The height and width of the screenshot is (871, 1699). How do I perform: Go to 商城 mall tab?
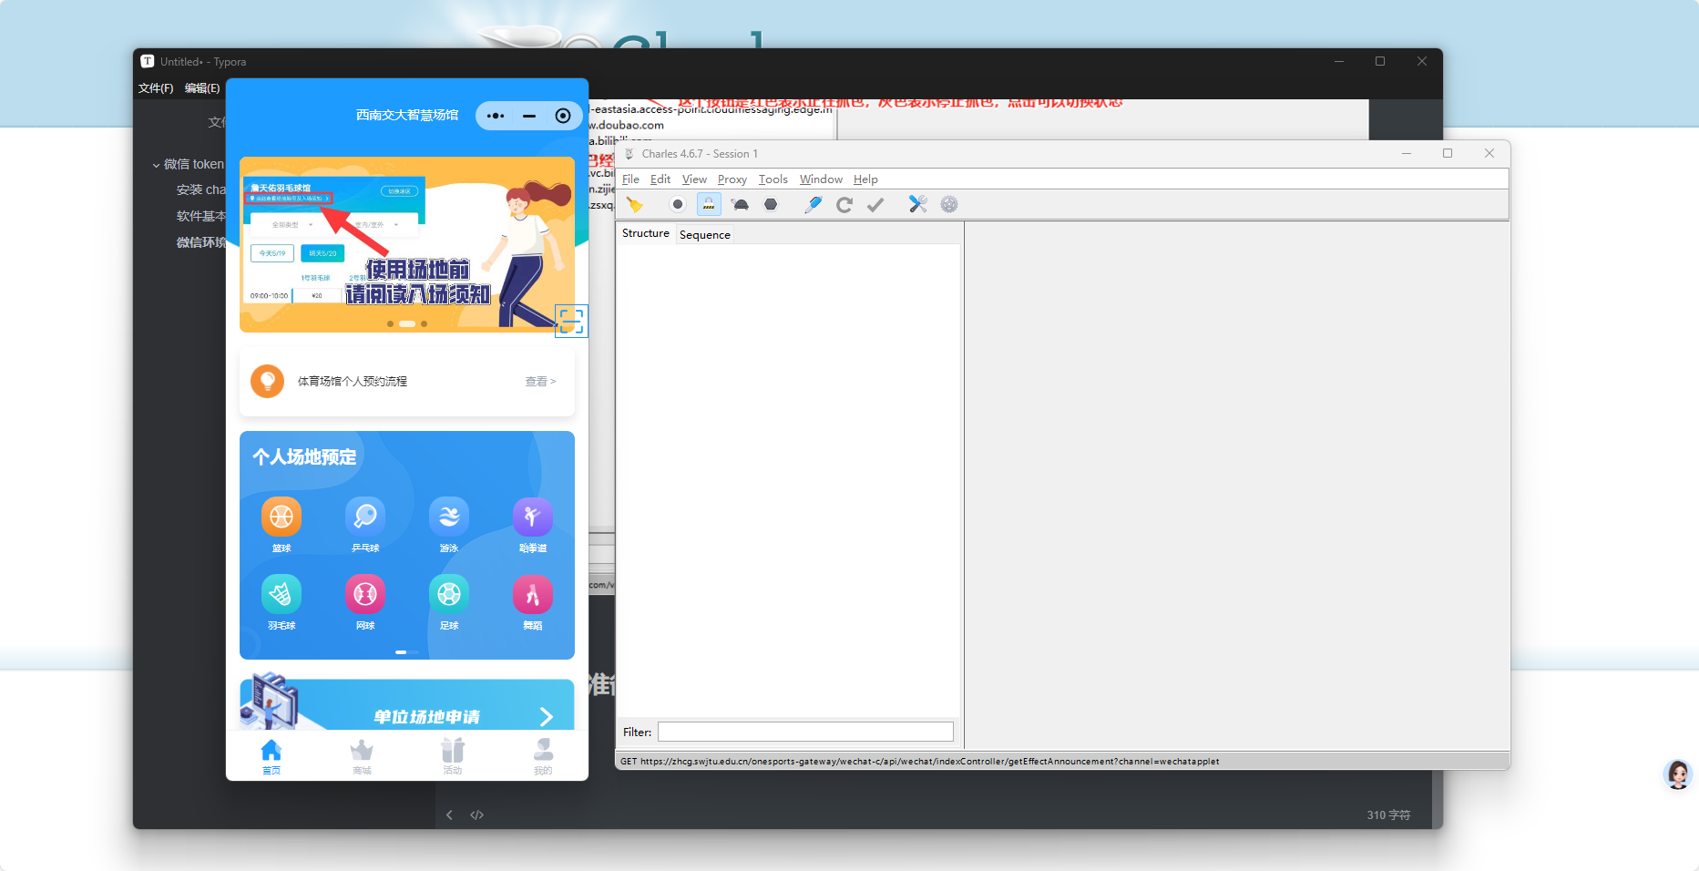pos(362,756)
